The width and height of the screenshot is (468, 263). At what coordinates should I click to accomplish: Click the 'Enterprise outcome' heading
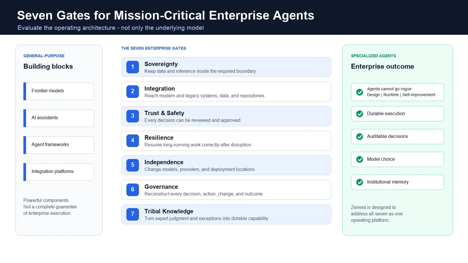pyautogui.click(x=382, y=66)
